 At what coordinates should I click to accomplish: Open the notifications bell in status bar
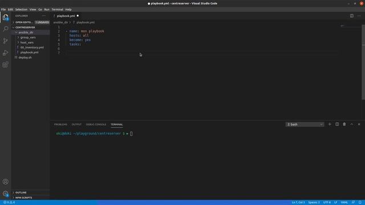pyautogui.click(x=360, y=203)
